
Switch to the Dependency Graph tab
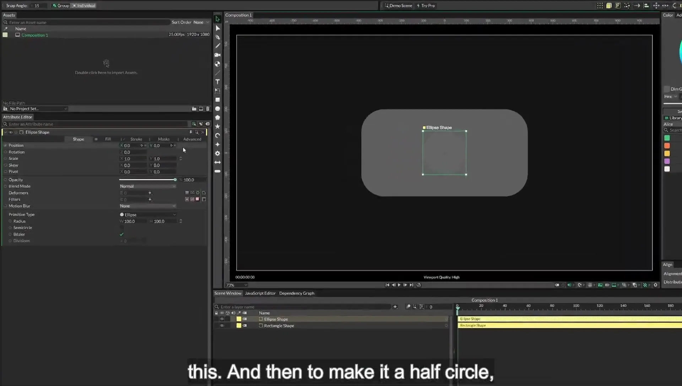point(297,293)
